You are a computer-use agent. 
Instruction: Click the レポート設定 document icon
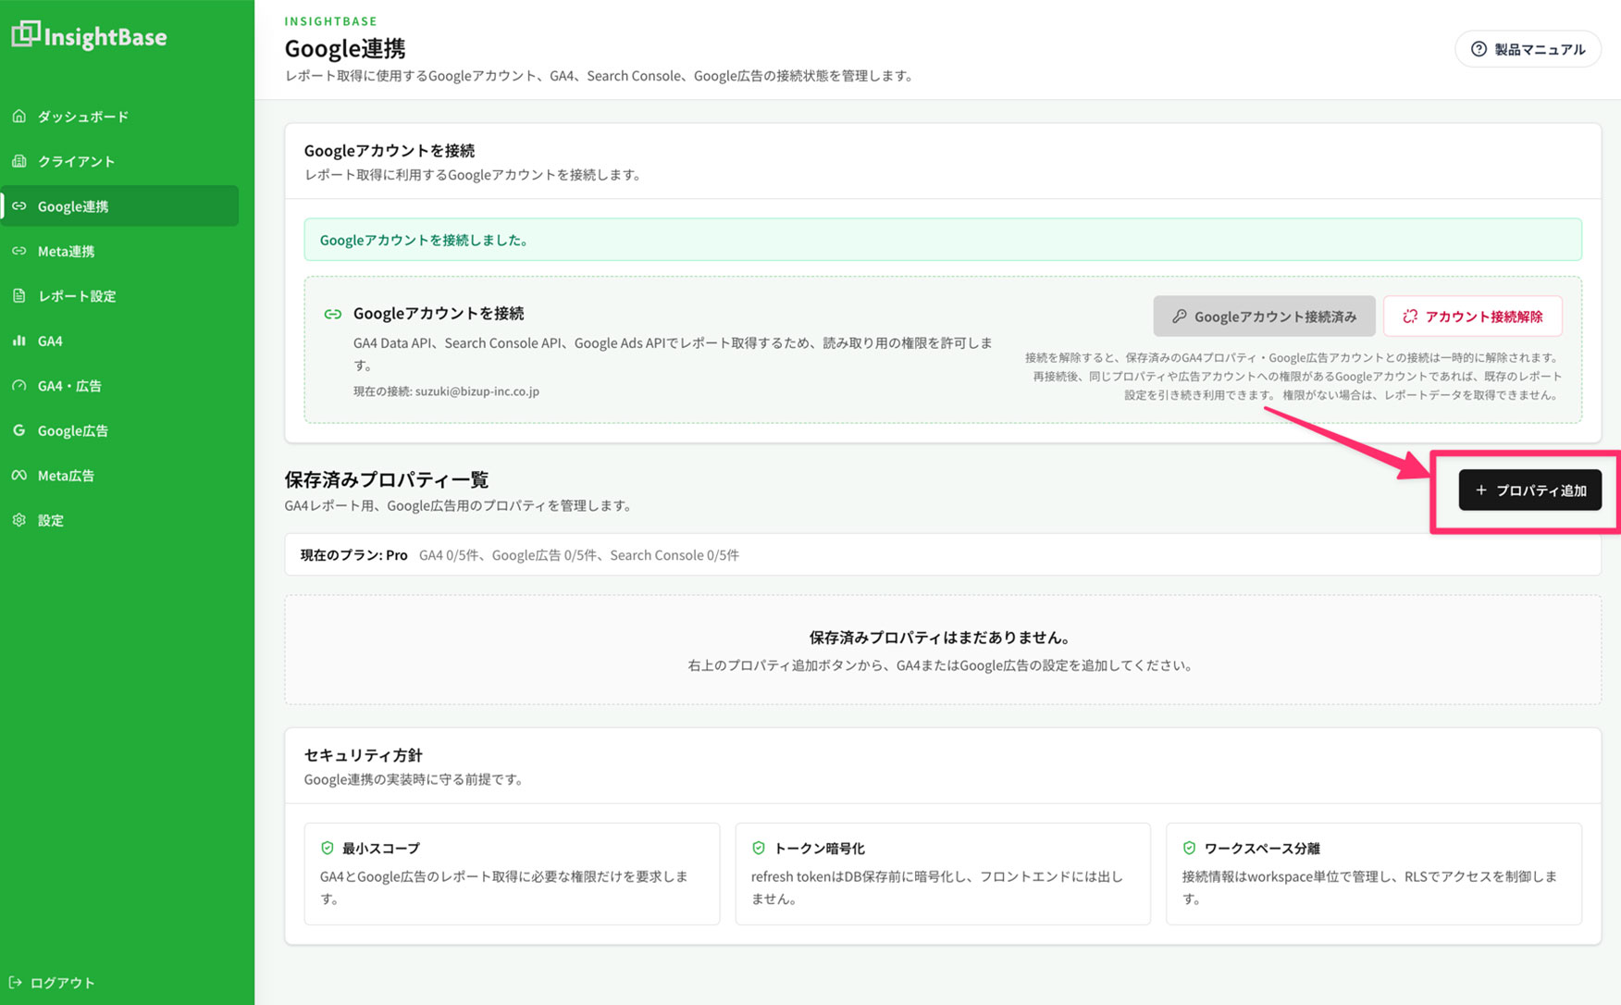[19, 296]
